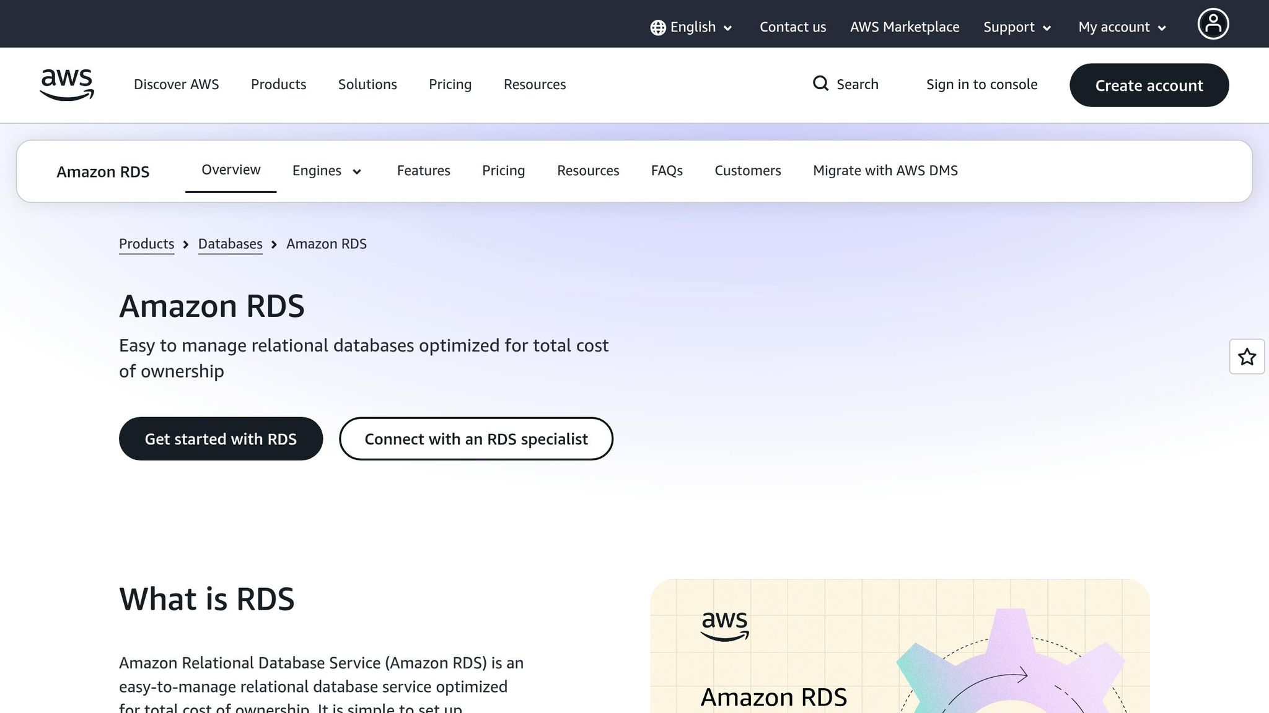Click the star bookmark icon

[x=1247, y=356]
